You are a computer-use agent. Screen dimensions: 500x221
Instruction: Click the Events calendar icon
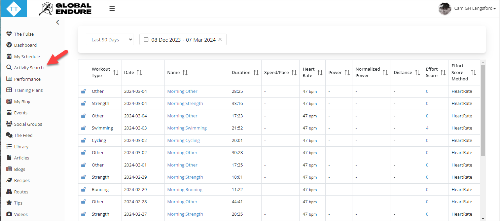9,113
